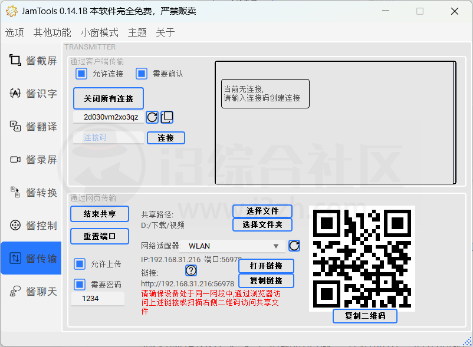Image resolution: width=473 pixels, height=347 pixels.
Task: Click the 连接 button
Action: 166,138
